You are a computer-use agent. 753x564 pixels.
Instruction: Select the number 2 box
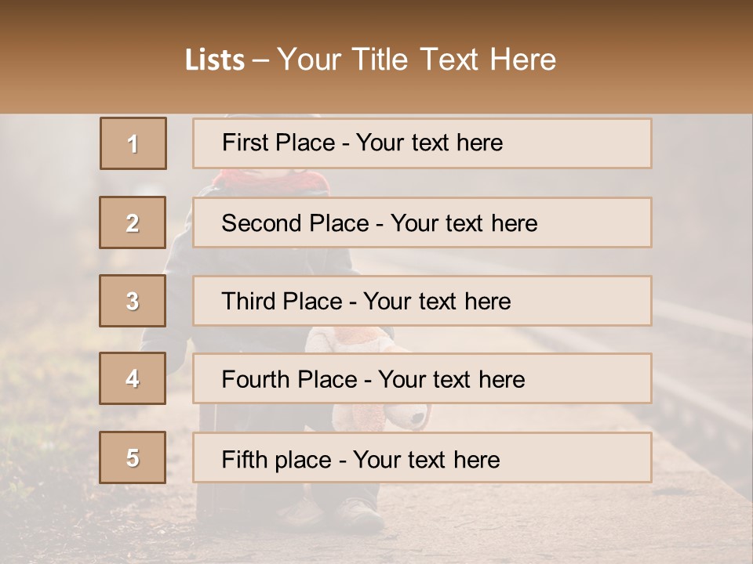pos(133,222)
